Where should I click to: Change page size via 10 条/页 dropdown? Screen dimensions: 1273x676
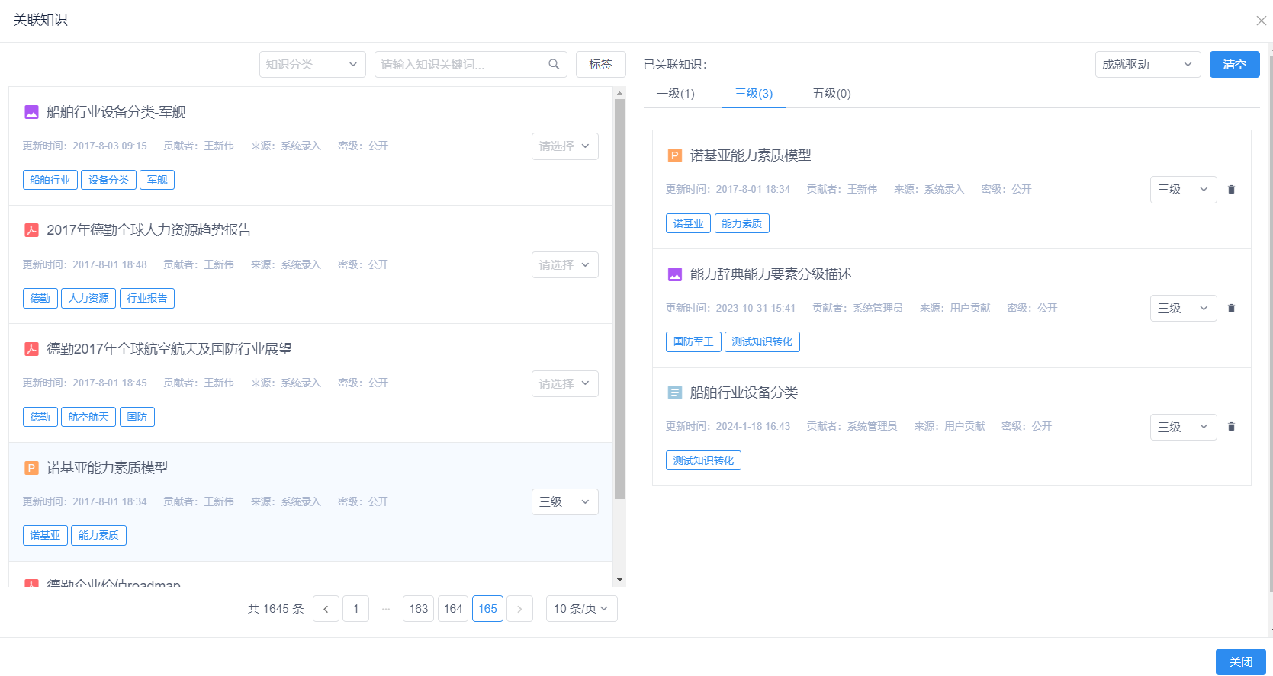pyautogui.click(x=581, y=609)
